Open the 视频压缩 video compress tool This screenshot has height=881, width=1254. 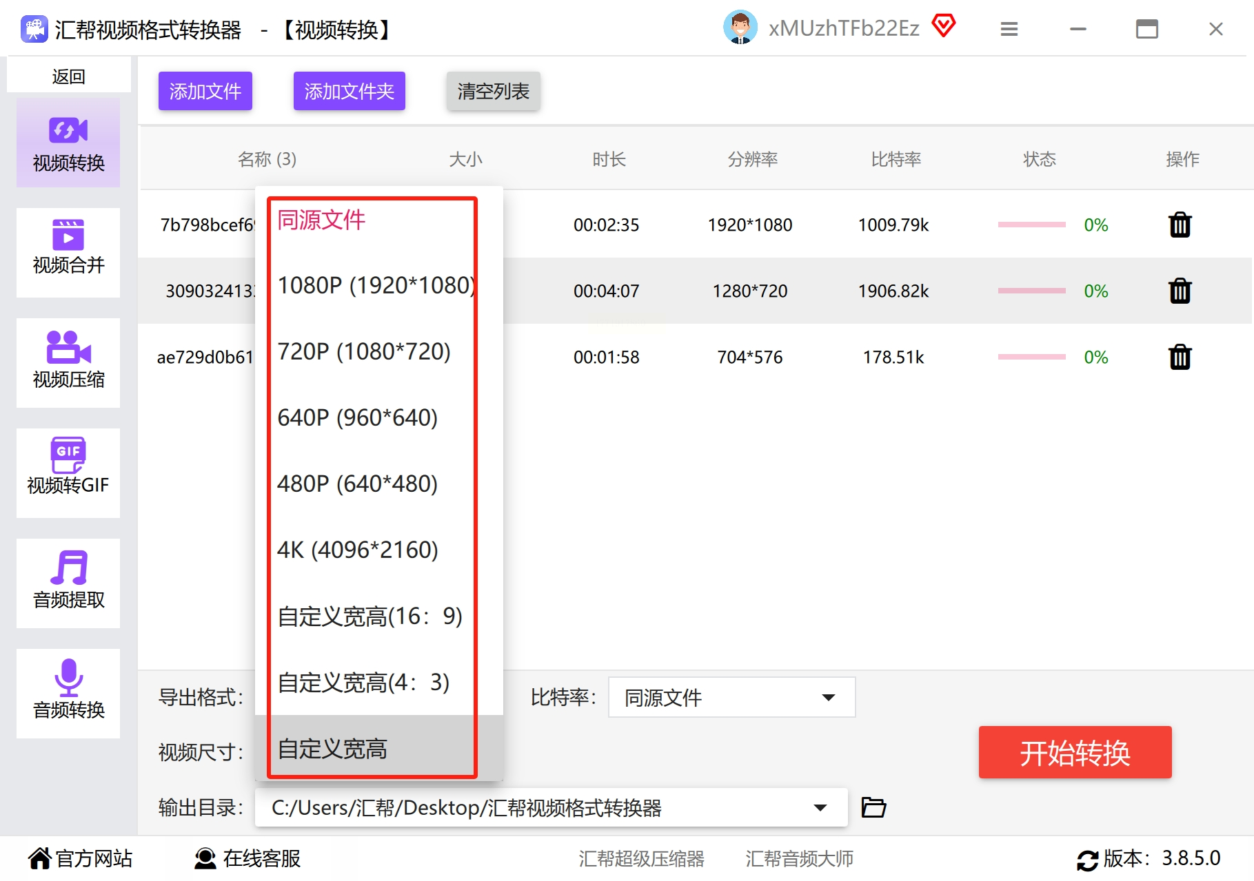coord(68,362)
